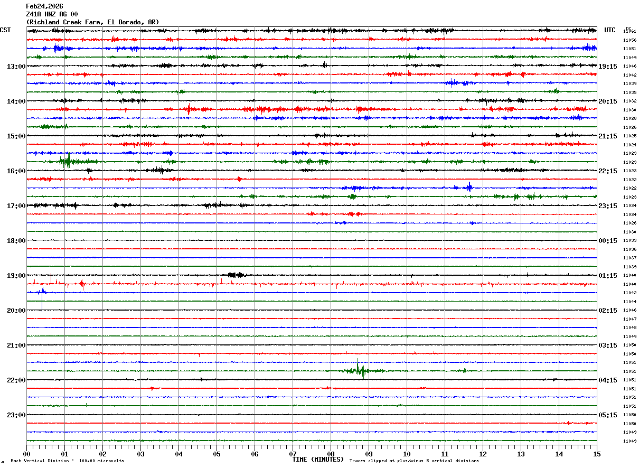Select the DC value 11037
Image resolution: width=639 pixels, height=468 pixels.
pos(629,258)
